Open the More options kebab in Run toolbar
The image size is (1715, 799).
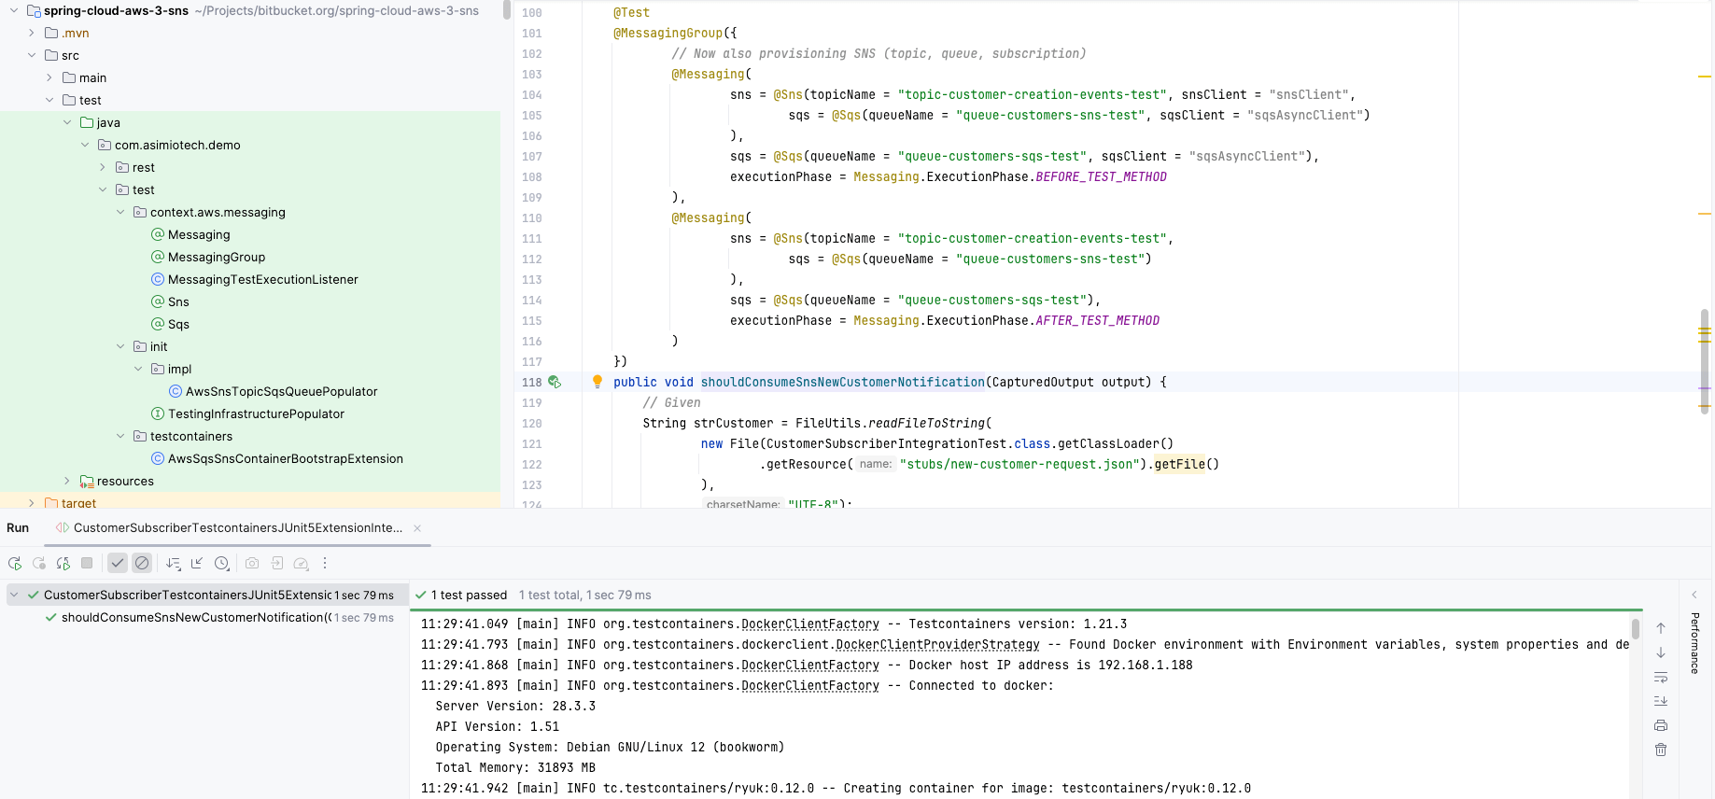[x=325, y=564]
